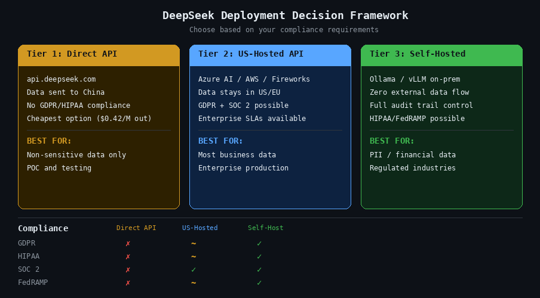Click the SOC 2 red cross under Direct API
540x298 pixels.
coord(128,270)
